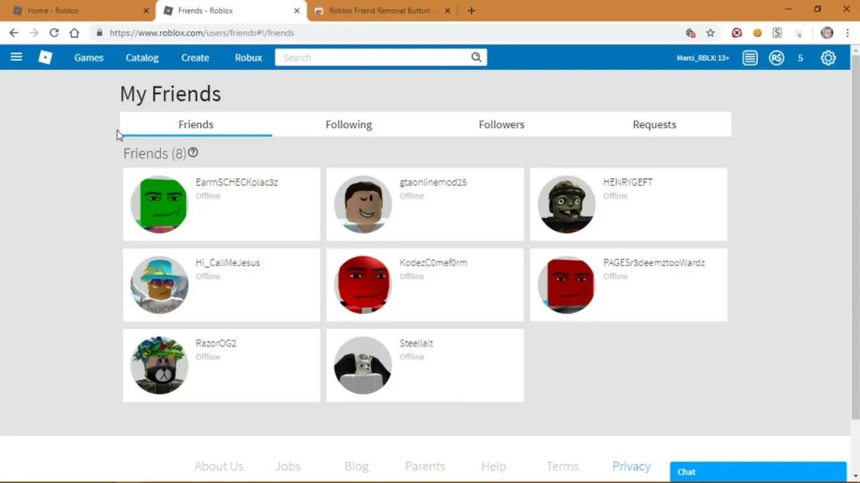Image resolution: width=860 pixels, height=483 pixels.
Task: Open the Robux page
Action: pyautogui.click(x=249, y=58)
